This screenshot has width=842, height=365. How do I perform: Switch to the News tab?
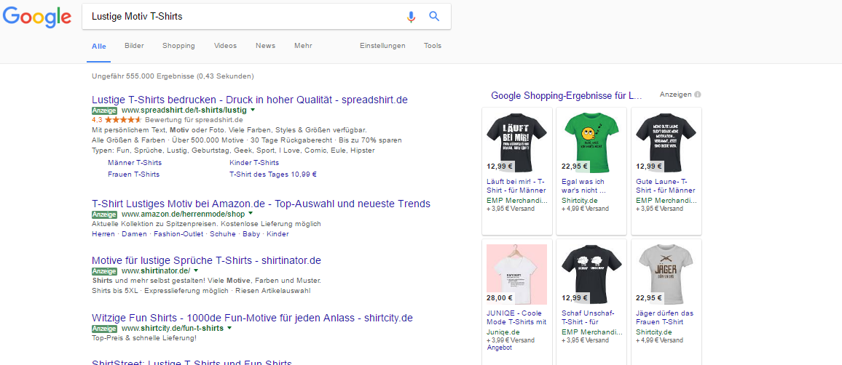[265, 46]
